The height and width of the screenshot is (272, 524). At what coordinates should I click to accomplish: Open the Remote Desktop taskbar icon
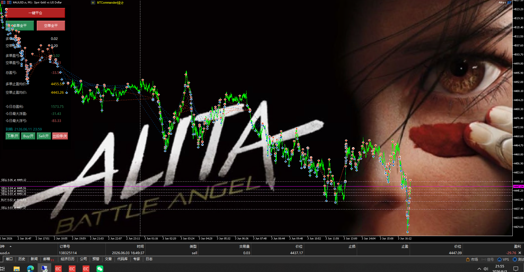point(44,269)
